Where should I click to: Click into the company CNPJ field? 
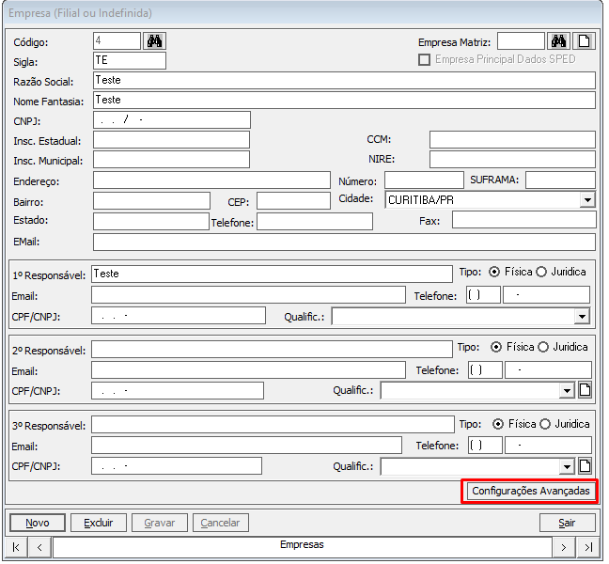click(x=172, y=120)
